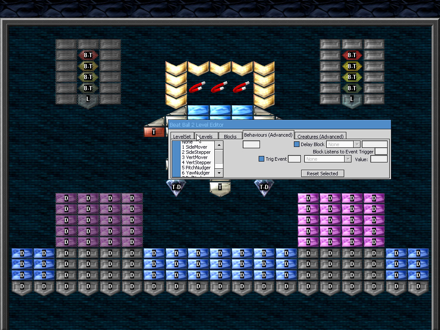Choose "1 SideMover" in the behaviour list
This screenshot has width=440, height=330.
(195, 147)
